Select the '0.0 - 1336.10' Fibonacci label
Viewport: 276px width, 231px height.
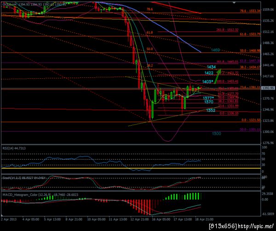tap(229, 113)
